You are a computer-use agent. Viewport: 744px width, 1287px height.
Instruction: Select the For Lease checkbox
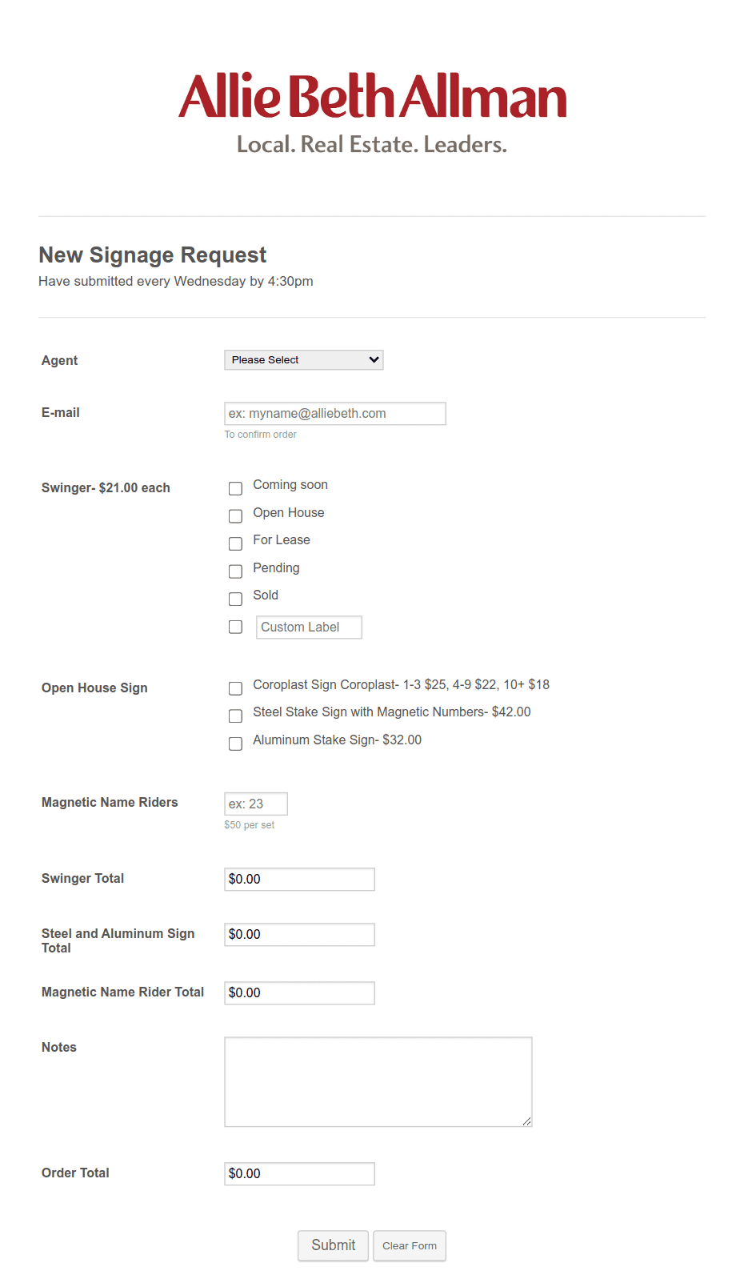pos(235,543)
